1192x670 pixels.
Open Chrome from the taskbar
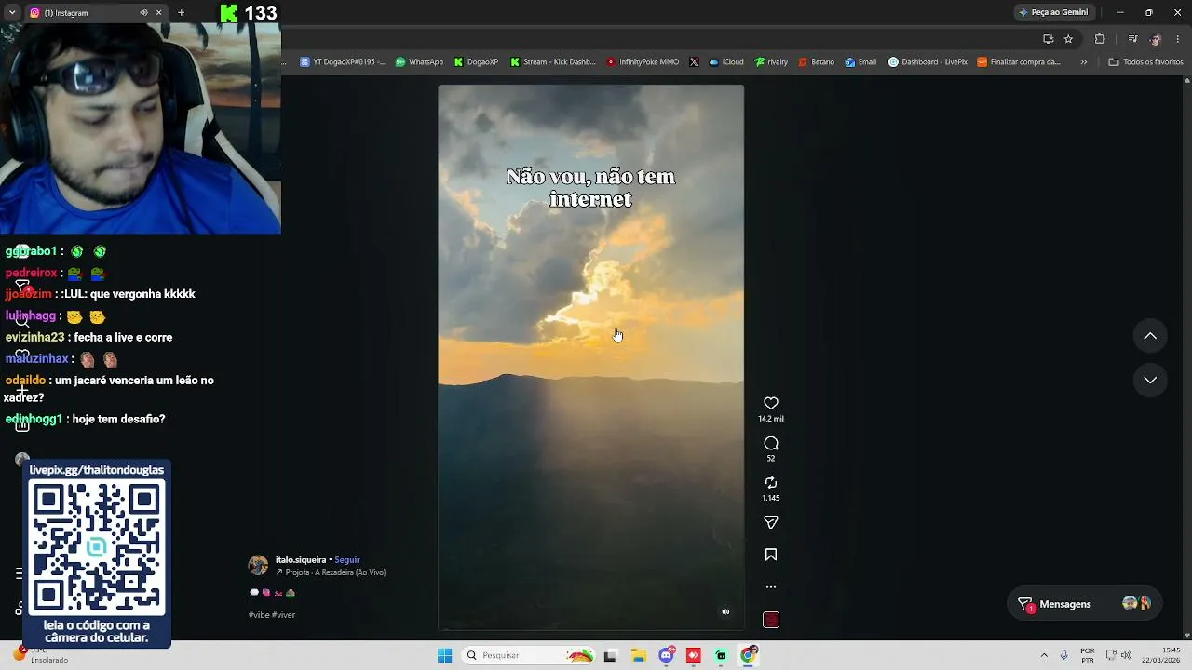coord(748,655)
